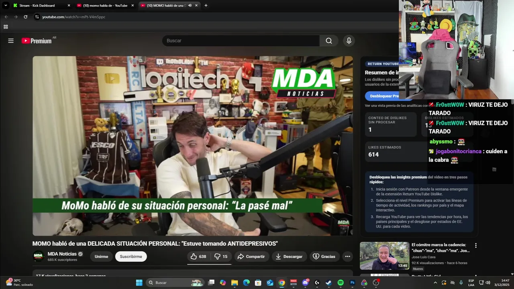
Task: Click the magnifier search button beside Buscar
Action: click(x=329, y=41)
